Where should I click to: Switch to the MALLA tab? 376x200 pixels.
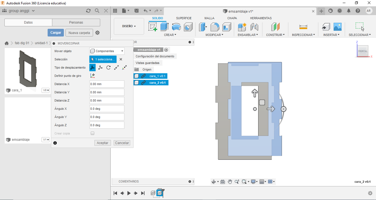click(x=209, y=18)
